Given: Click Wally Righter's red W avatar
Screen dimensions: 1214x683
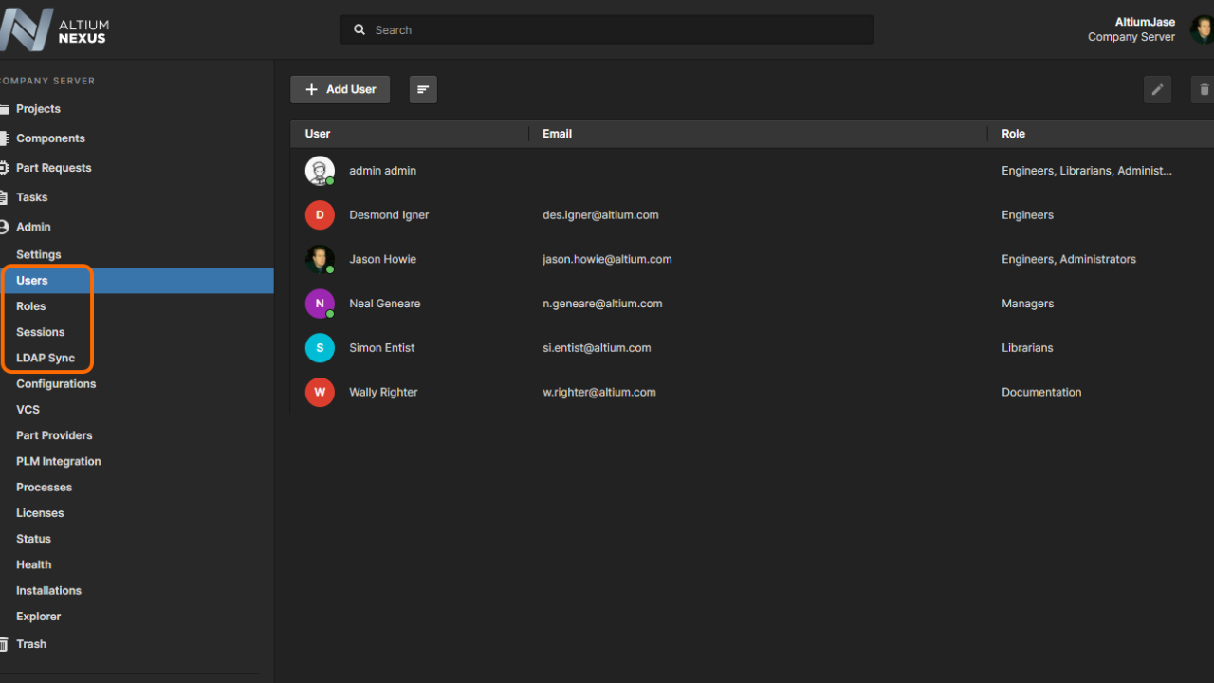Looking at the screenshot, I should [x=320, y=392].
